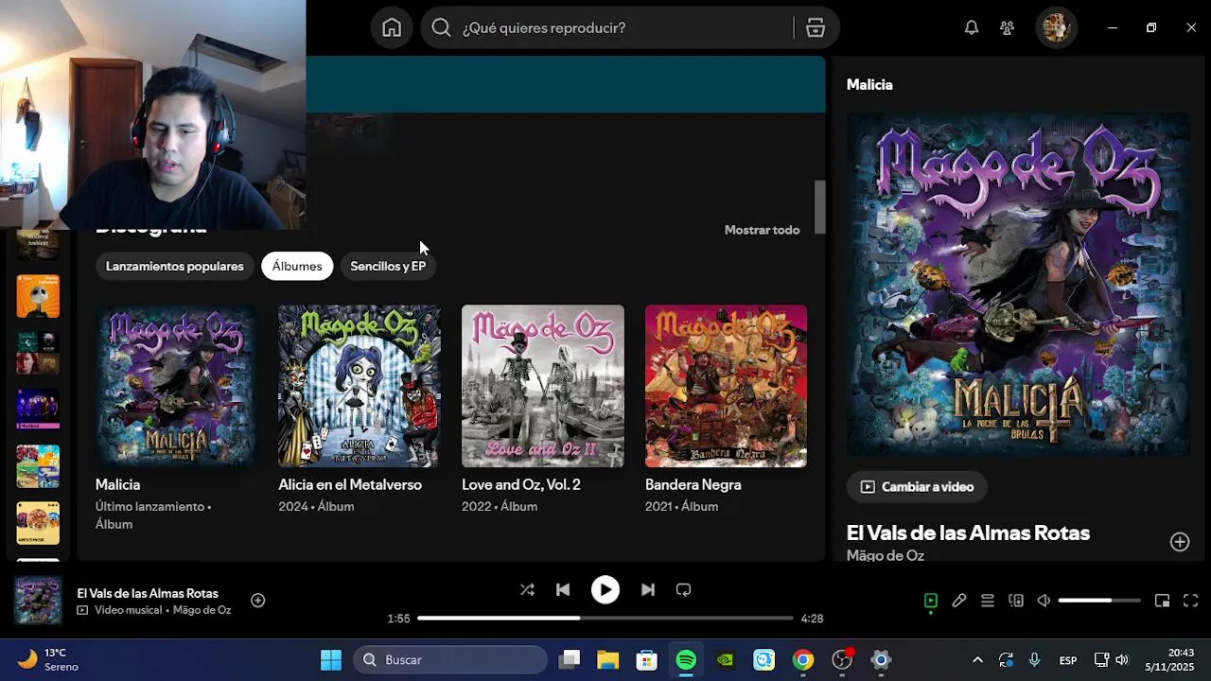Enter full screen mode
Viewport: 1211px width, 681px height.
tap(1191, 600)
